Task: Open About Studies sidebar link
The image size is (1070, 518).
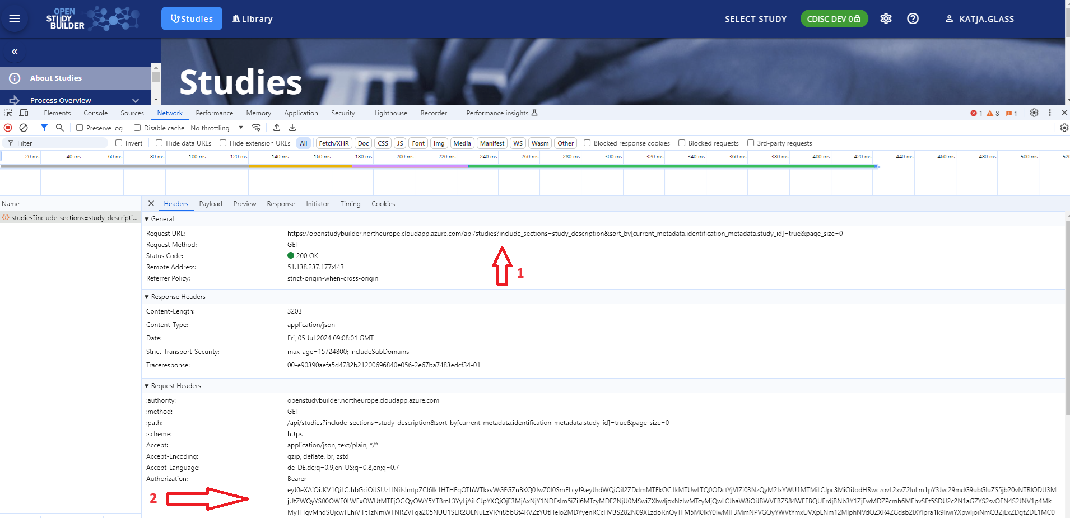Action: coord(76,78)
